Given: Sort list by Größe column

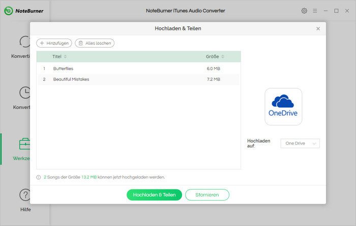Looking at the screenshot, I should tap(223, 57).
